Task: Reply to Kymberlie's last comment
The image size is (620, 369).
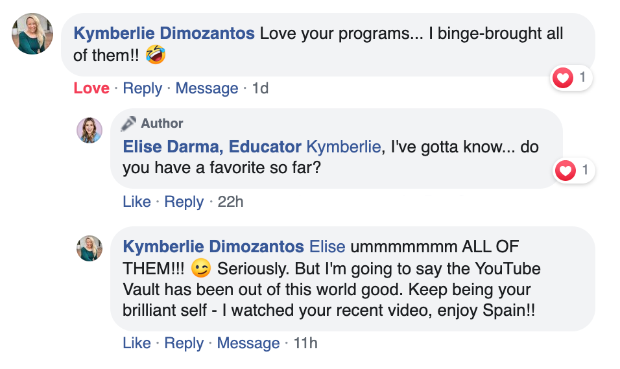Action: coord(184,342)
